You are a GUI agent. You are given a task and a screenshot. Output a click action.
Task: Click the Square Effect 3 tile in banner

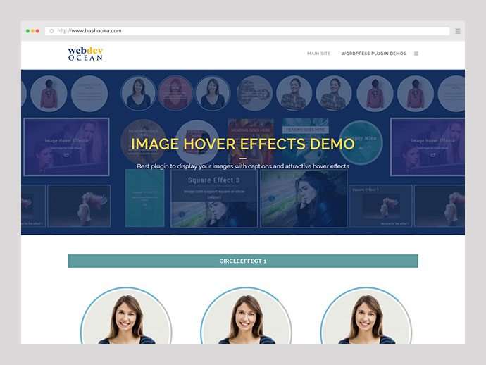click(214, 199)
